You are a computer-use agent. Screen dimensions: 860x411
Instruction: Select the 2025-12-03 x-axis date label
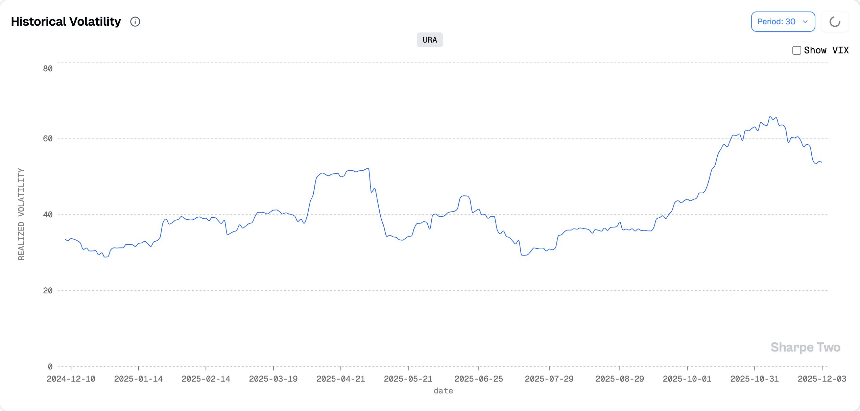click(x=822, y=379)
